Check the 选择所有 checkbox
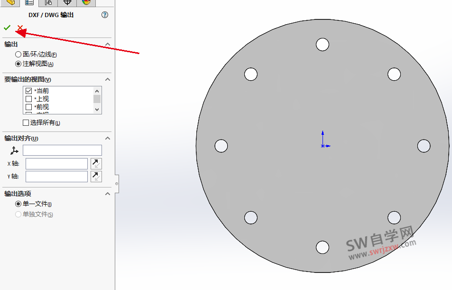 [x=25, y=122]
